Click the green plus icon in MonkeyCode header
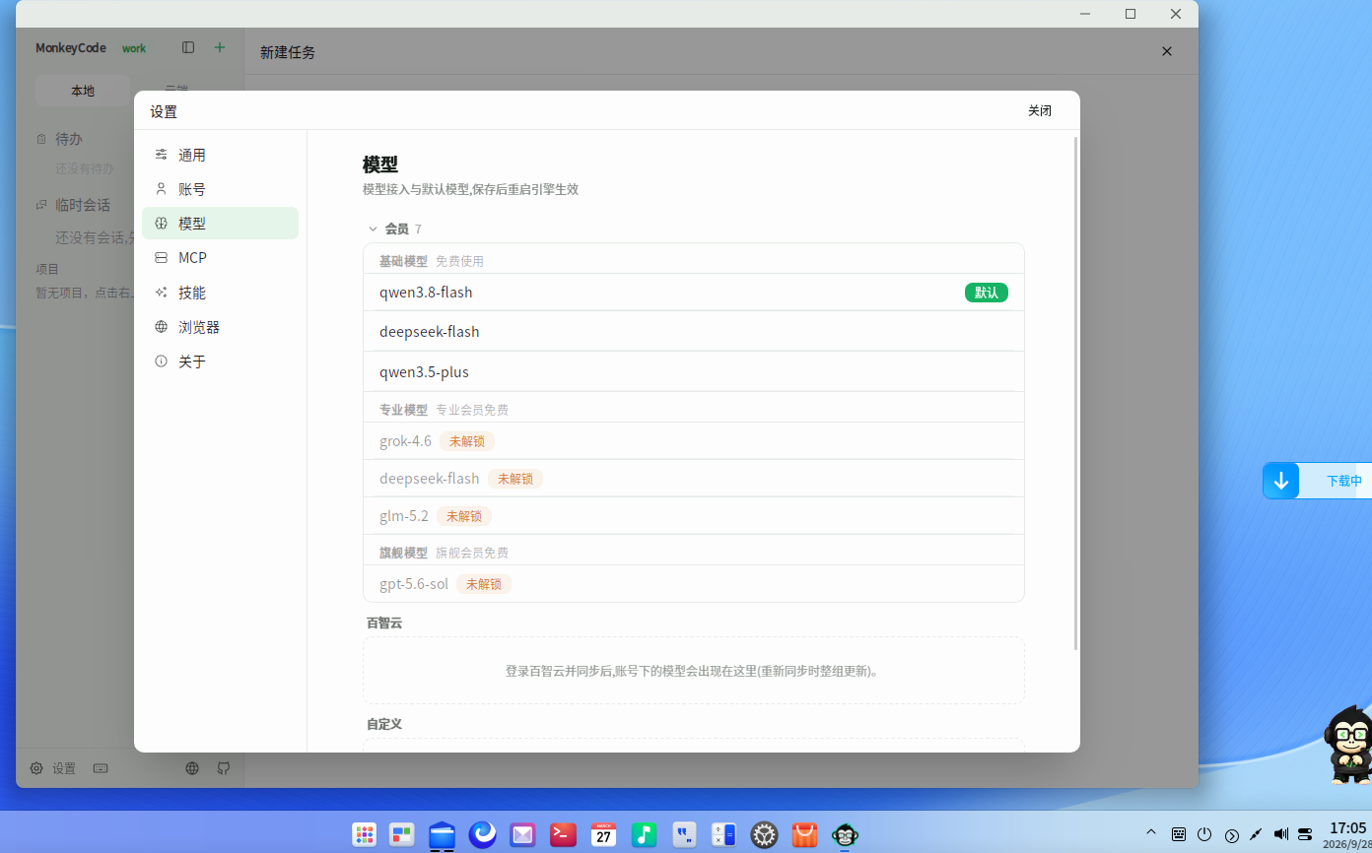Screen dimensions: 1372x853 220,47
